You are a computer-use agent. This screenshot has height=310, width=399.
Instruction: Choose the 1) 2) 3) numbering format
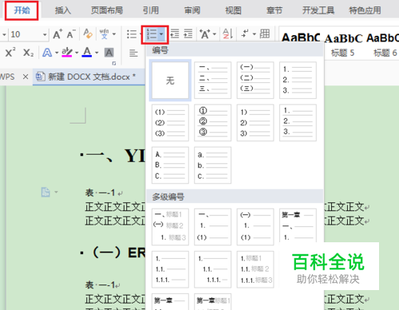[x=255, y=123]
